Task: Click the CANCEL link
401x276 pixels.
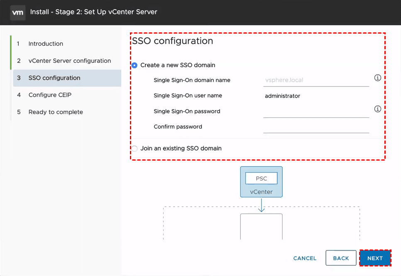Action: [x=305, y=258]
